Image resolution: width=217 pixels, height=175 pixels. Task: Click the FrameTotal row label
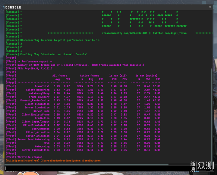pos(42,86)
